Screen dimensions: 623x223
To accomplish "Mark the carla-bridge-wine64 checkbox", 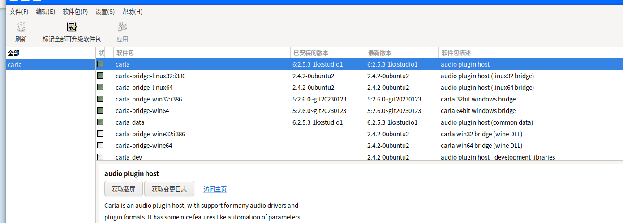I will (x=100, y=145).
